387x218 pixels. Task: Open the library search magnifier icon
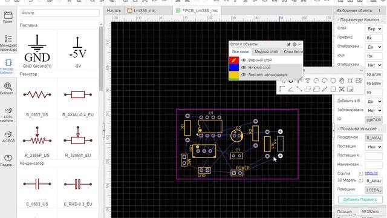(x=8, y=88)
